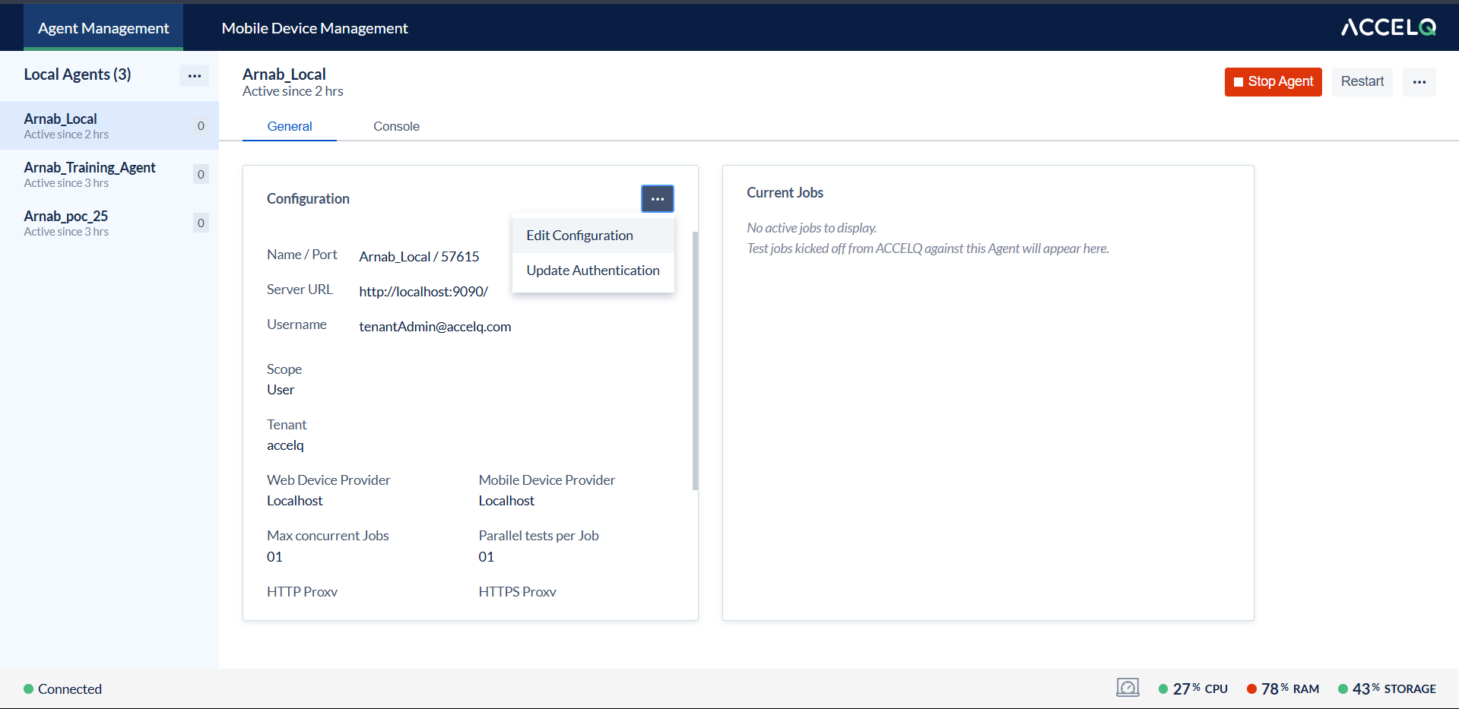
Task: Click the Local Agents (3) heading
Action: click(x=78, y=74)
